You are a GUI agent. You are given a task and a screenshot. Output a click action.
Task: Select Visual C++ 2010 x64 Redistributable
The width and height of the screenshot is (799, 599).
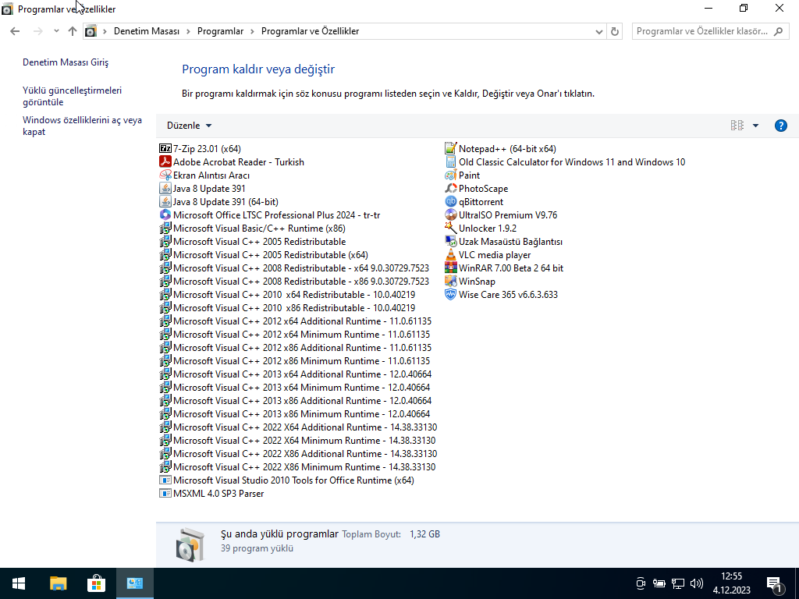tap(287, 294)
